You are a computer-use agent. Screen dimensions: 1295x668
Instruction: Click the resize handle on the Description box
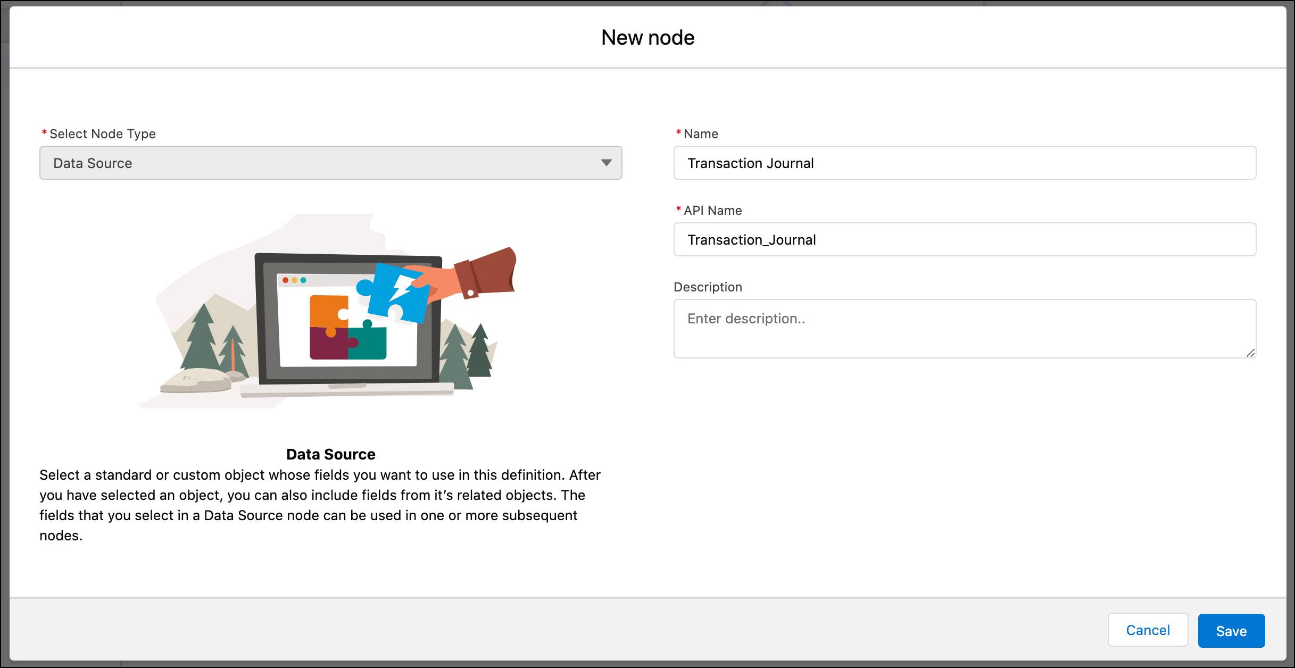pyautogui.click(x=1251, y=353)
